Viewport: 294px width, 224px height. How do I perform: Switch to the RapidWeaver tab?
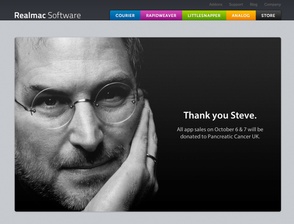(x=161, y=16)
